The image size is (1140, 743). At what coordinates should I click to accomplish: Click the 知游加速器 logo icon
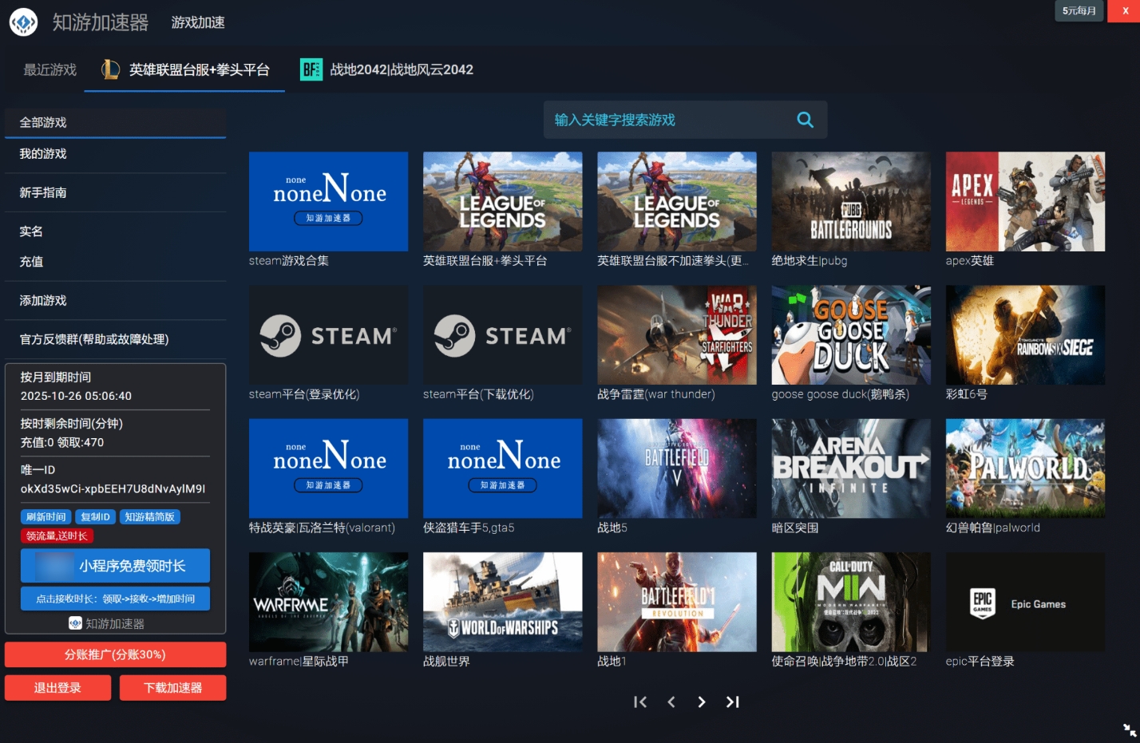click(x=23, y=22)
